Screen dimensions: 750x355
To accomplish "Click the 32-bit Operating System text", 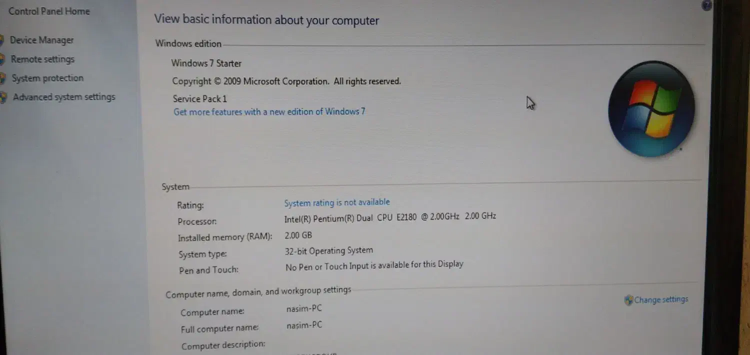I will 328,251.
